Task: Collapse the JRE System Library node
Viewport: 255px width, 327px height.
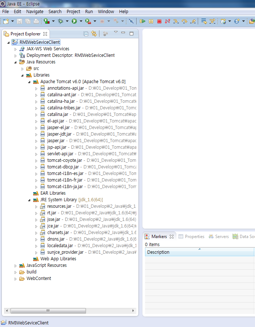Action: [x=29, y=200]
